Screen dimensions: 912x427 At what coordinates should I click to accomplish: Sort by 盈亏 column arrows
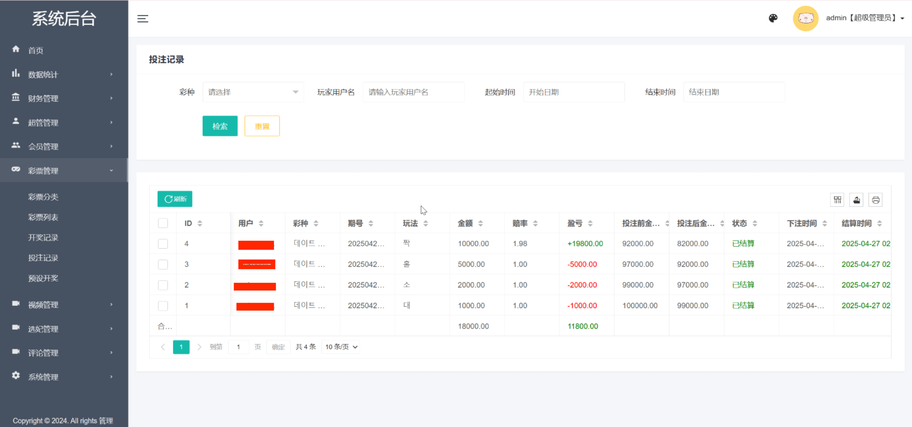coord(590,223)
